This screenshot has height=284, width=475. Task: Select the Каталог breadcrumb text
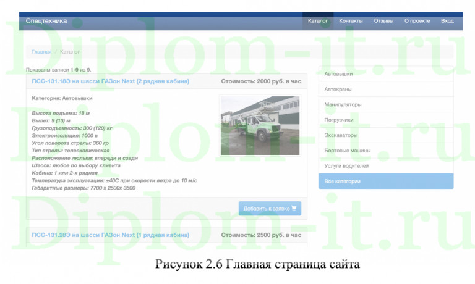(70, 52)
